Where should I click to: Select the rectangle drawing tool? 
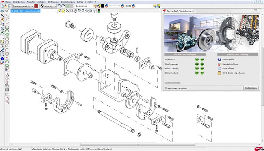(x=7, y=27)
